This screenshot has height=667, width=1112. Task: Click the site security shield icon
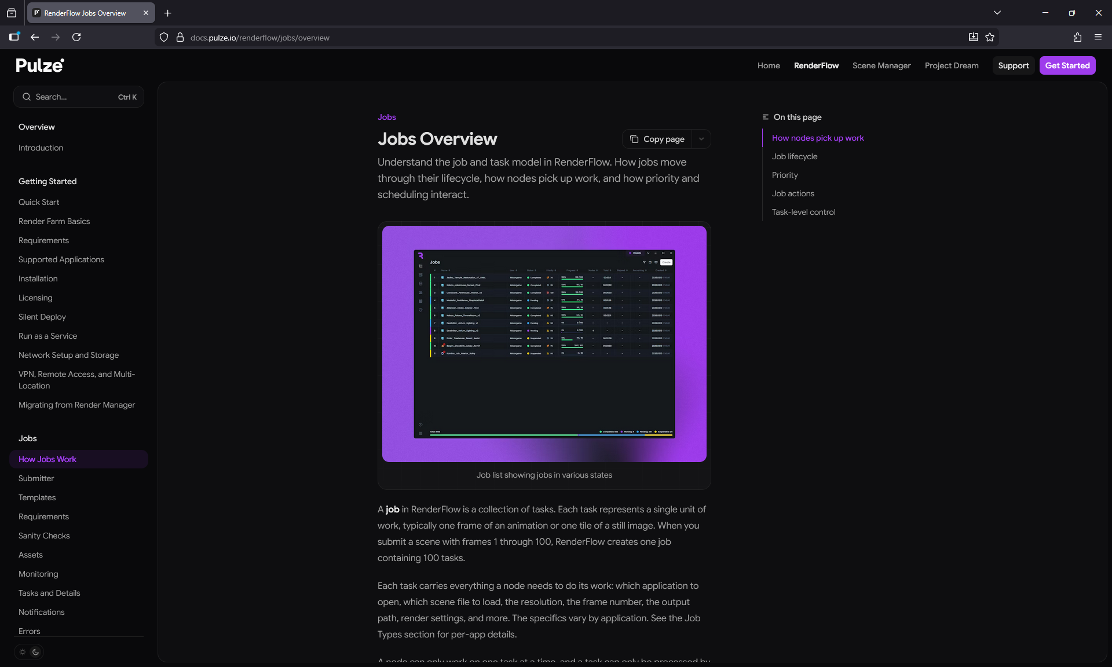[x=164, y=37]
